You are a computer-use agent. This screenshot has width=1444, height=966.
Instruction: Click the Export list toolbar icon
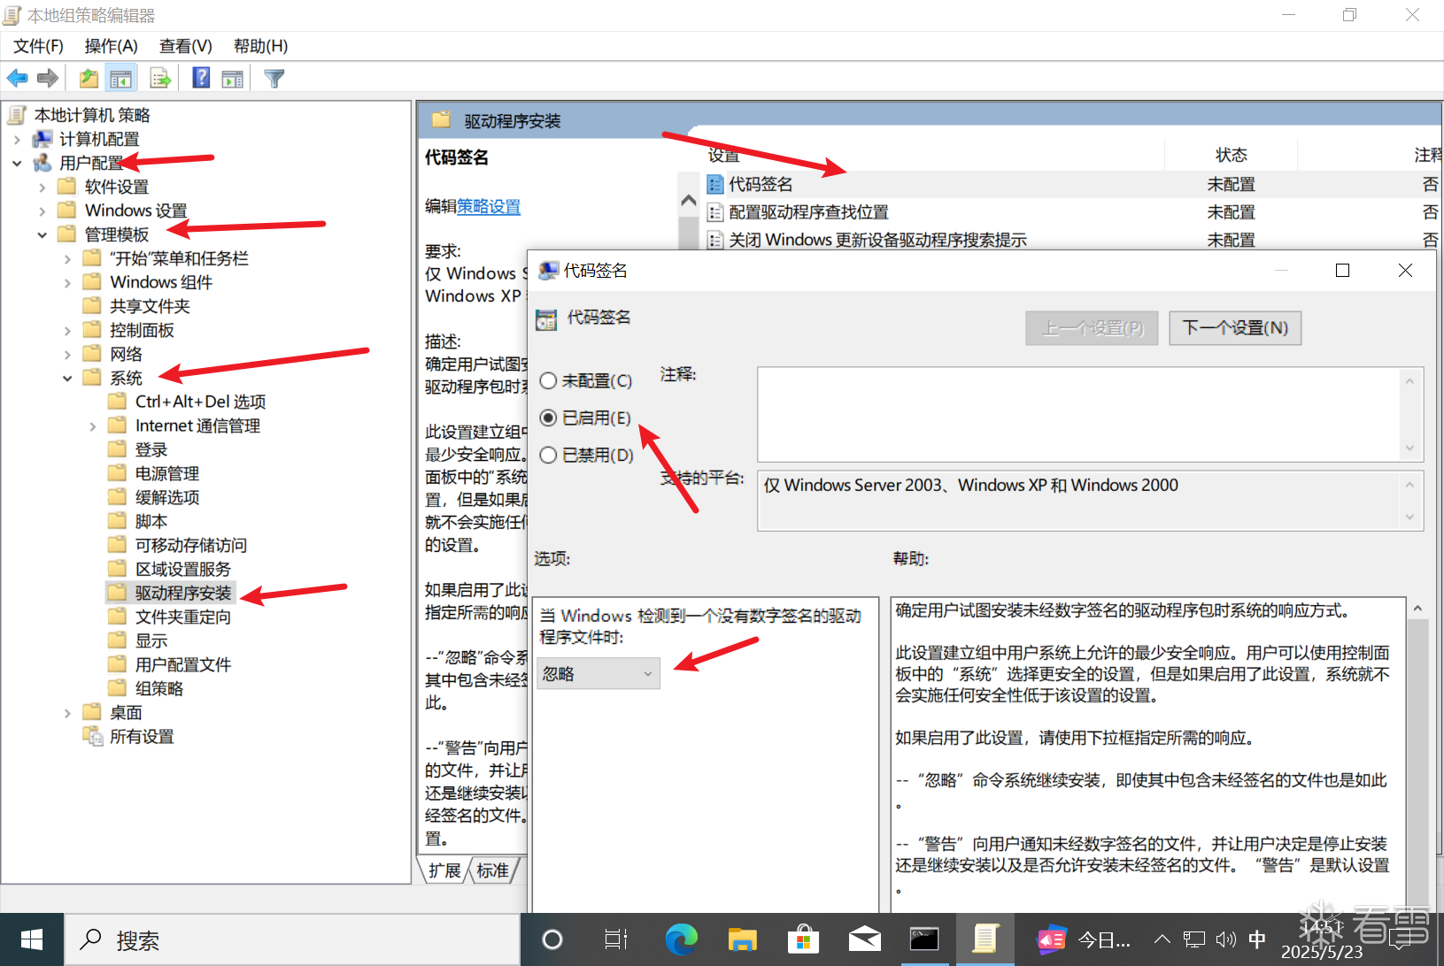click(160, 79)
